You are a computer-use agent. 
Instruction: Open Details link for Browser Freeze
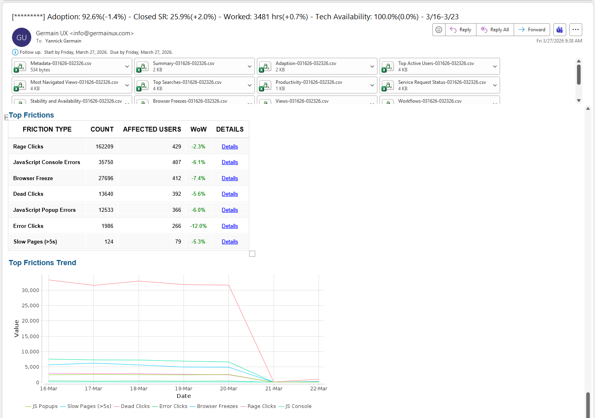(x=230, y=179)
